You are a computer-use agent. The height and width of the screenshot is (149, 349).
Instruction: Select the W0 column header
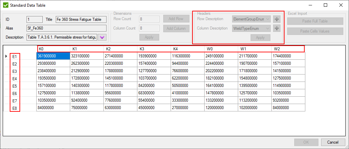tap(221, 49)
